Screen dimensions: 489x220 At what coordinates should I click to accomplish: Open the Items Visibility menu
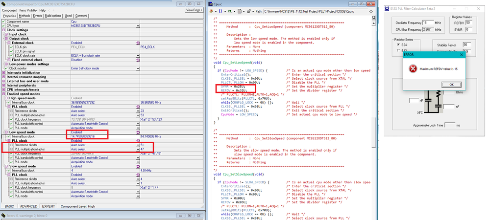tap(28, 10)
